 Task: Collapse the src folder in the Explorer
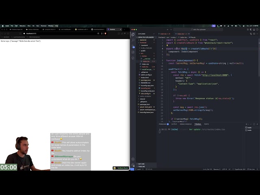point(146,53)
